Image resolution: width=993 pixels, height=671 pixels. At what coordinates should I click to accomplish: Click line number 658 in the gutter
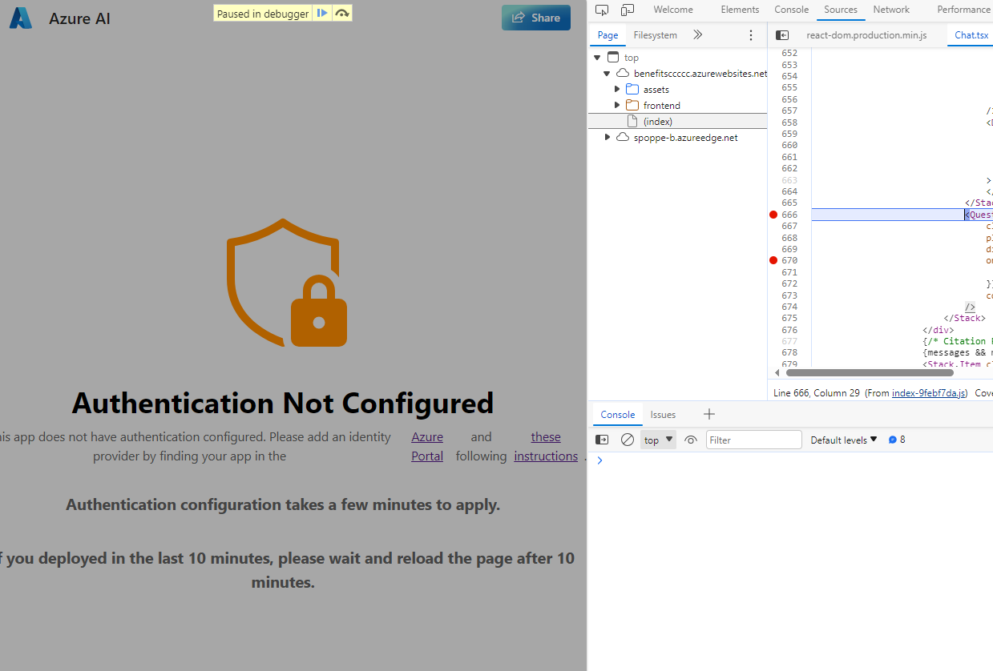click(789, 123)
